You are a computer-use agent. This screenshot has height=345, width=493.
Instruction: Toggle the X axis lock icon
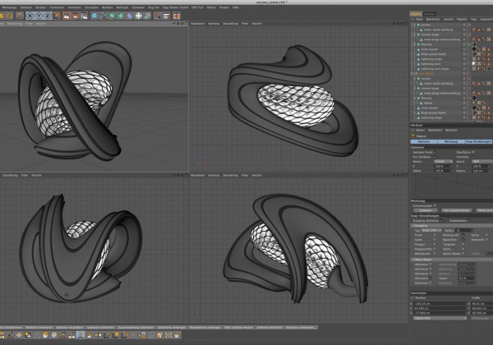30,16
